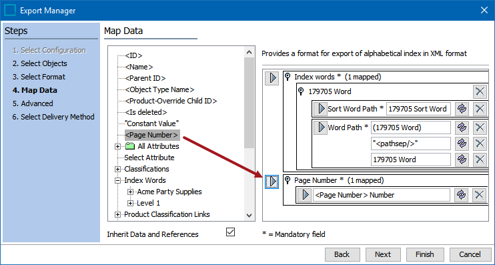495x265 pixels.
Task: Expand Product Classification Links node
Action: click(x=118, y=215)
